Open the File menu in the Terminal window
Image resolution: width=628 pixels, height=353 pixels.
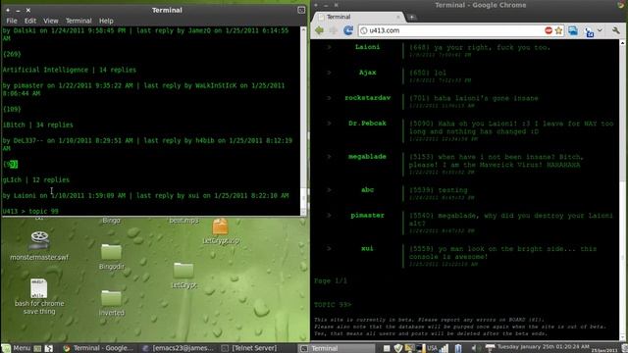[x=12, y=21]
